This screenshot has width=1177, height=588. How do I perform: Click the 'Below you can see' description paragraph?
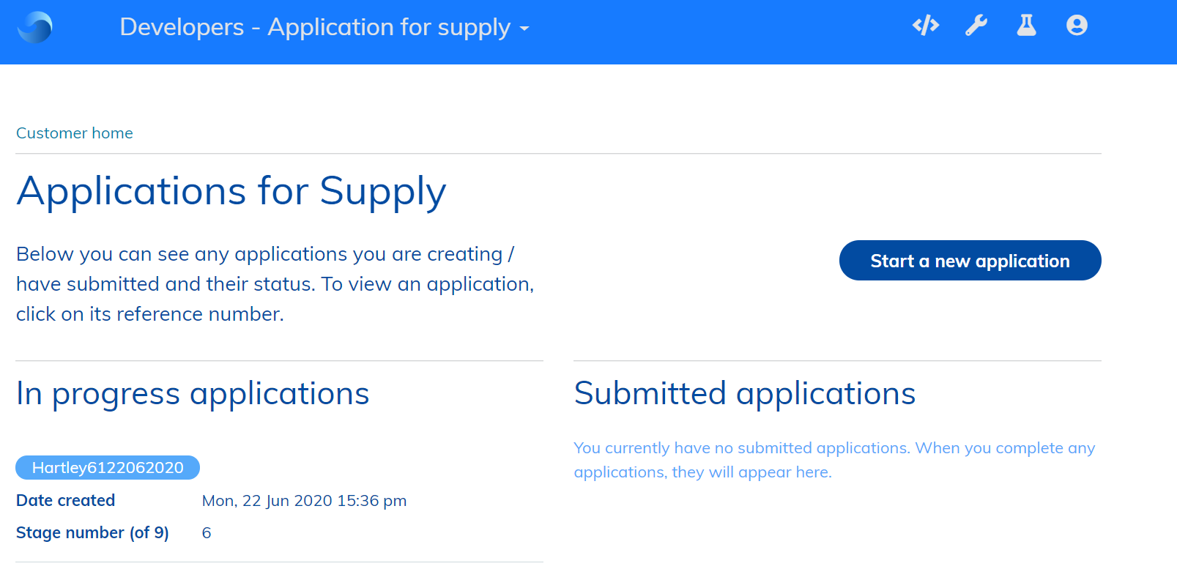coord(275,284)
